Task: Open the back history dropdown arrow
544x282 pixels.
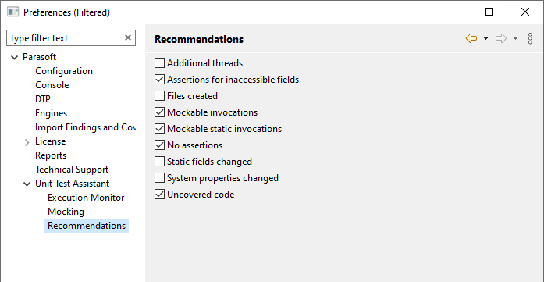Action: coord(485,38)
